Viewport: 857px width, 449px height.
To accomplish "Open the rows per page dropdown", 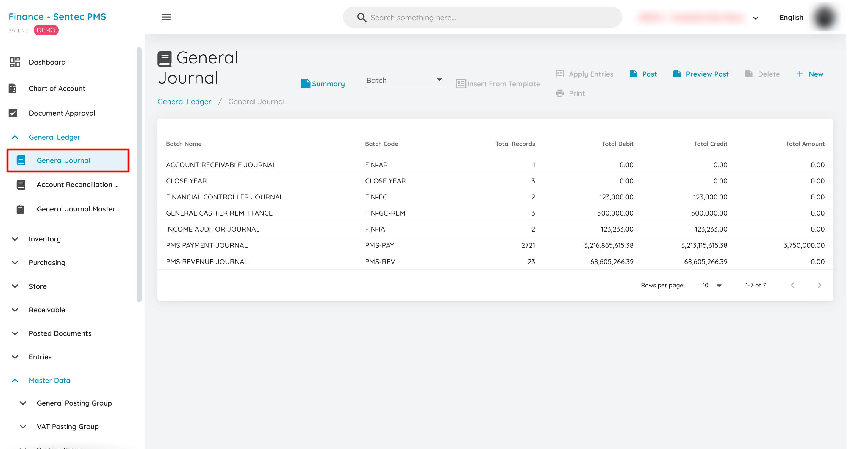I will [714, 286].
